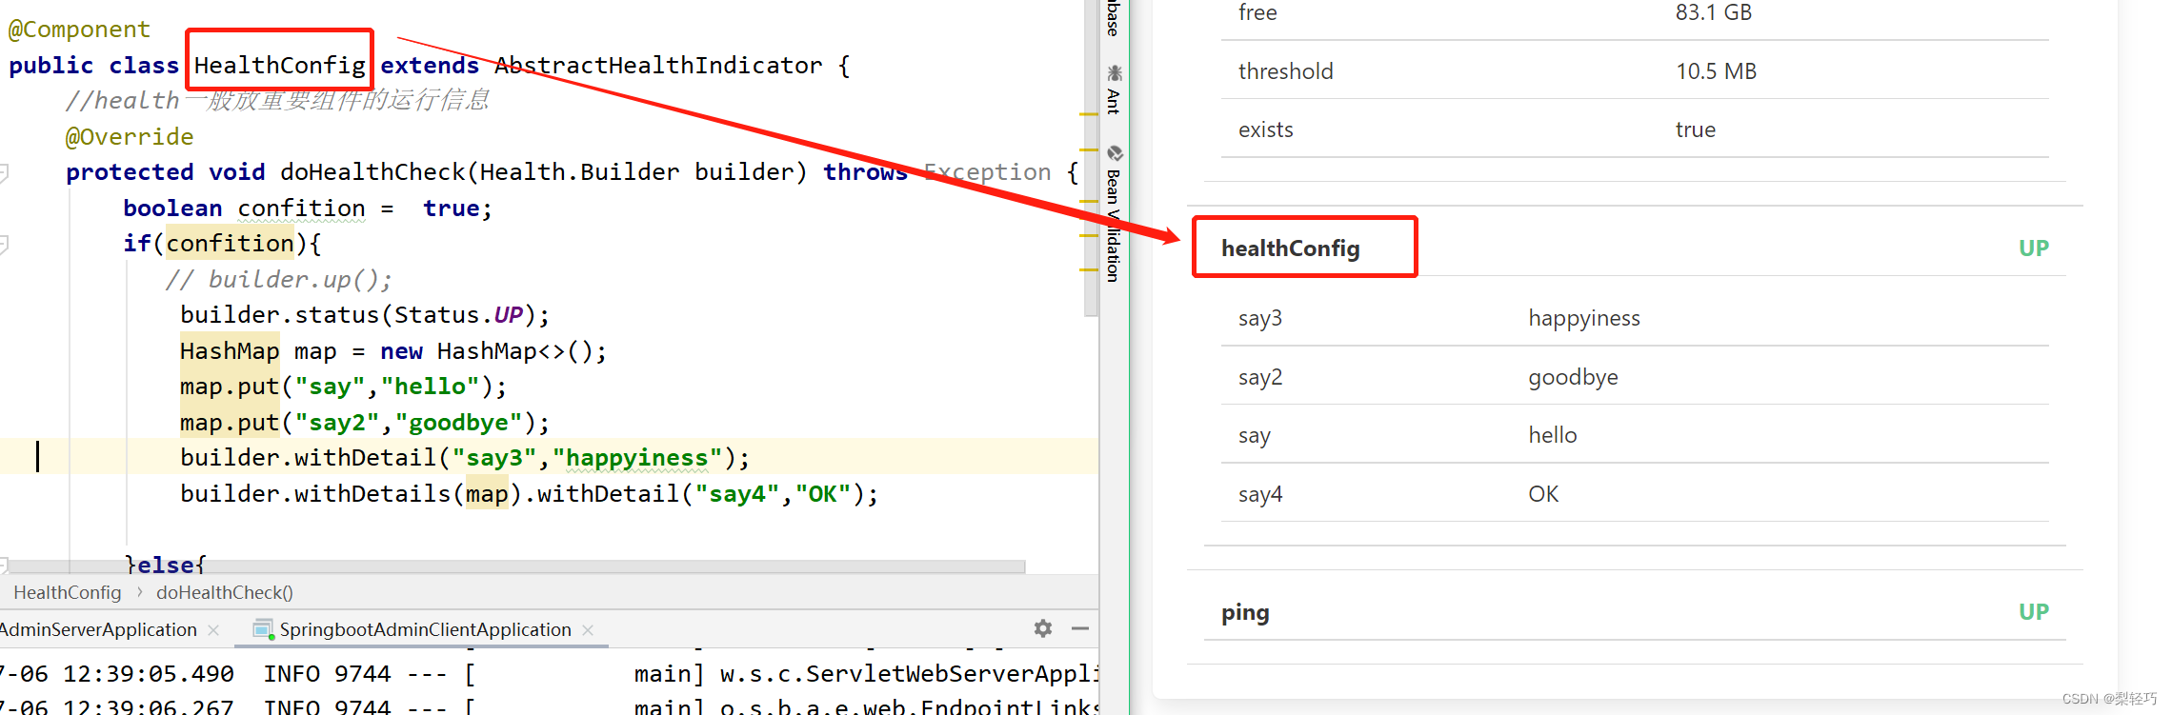Screen dimensions: 2172x715
Task: Click the say4 key in the health page
Action: [x=1259, y=494]
